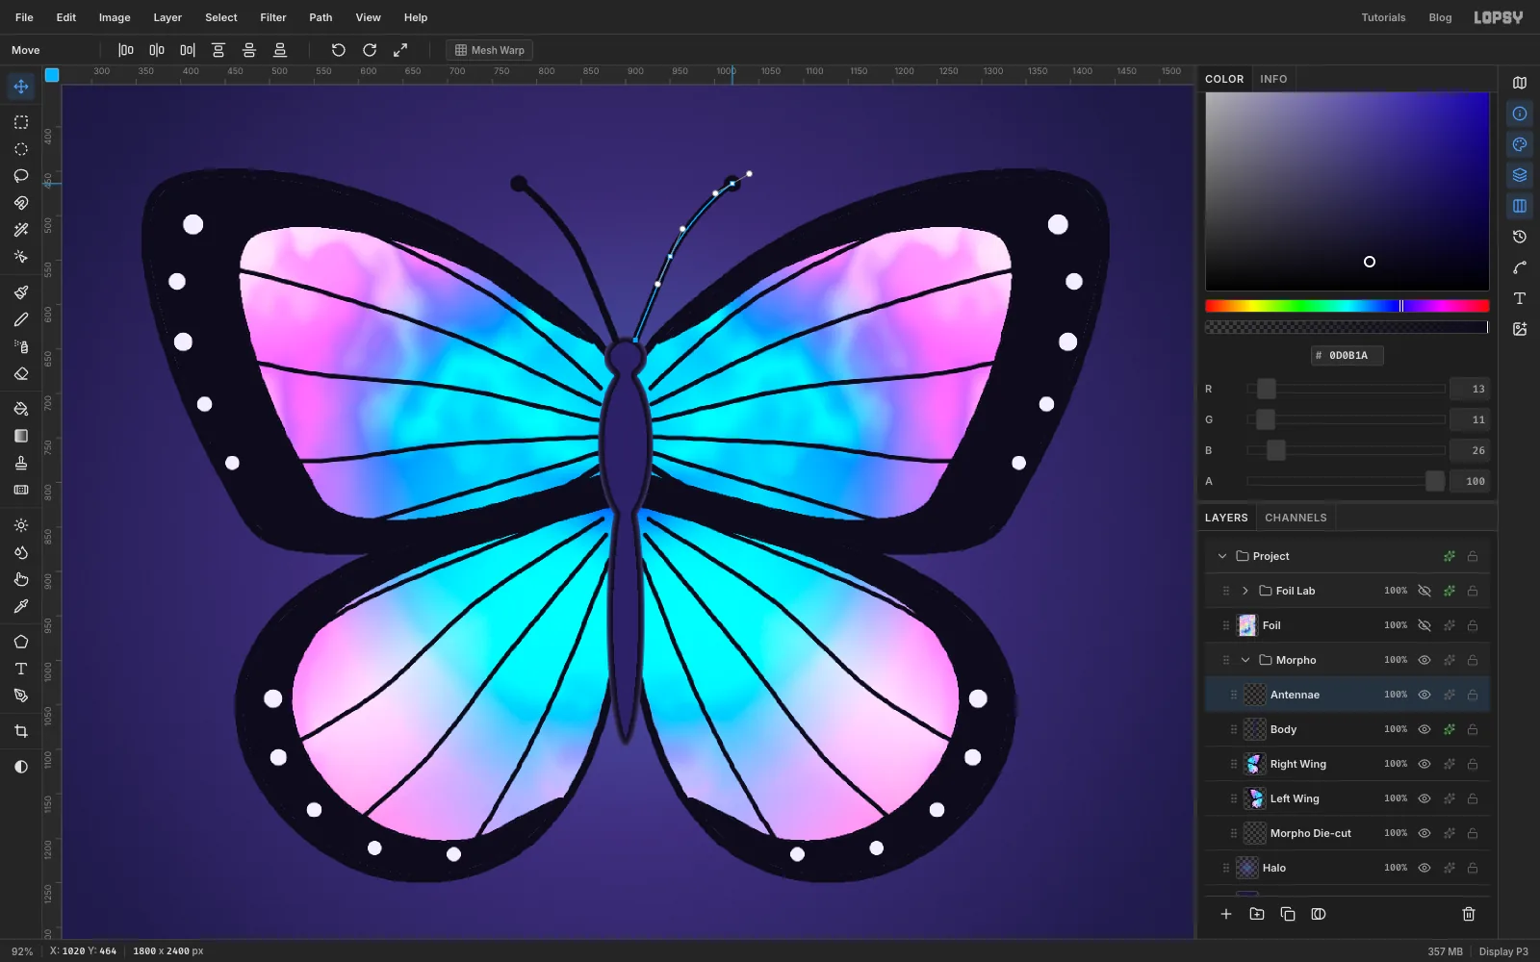
Task: Create a new layer group folder
Action: (1257, 914)
